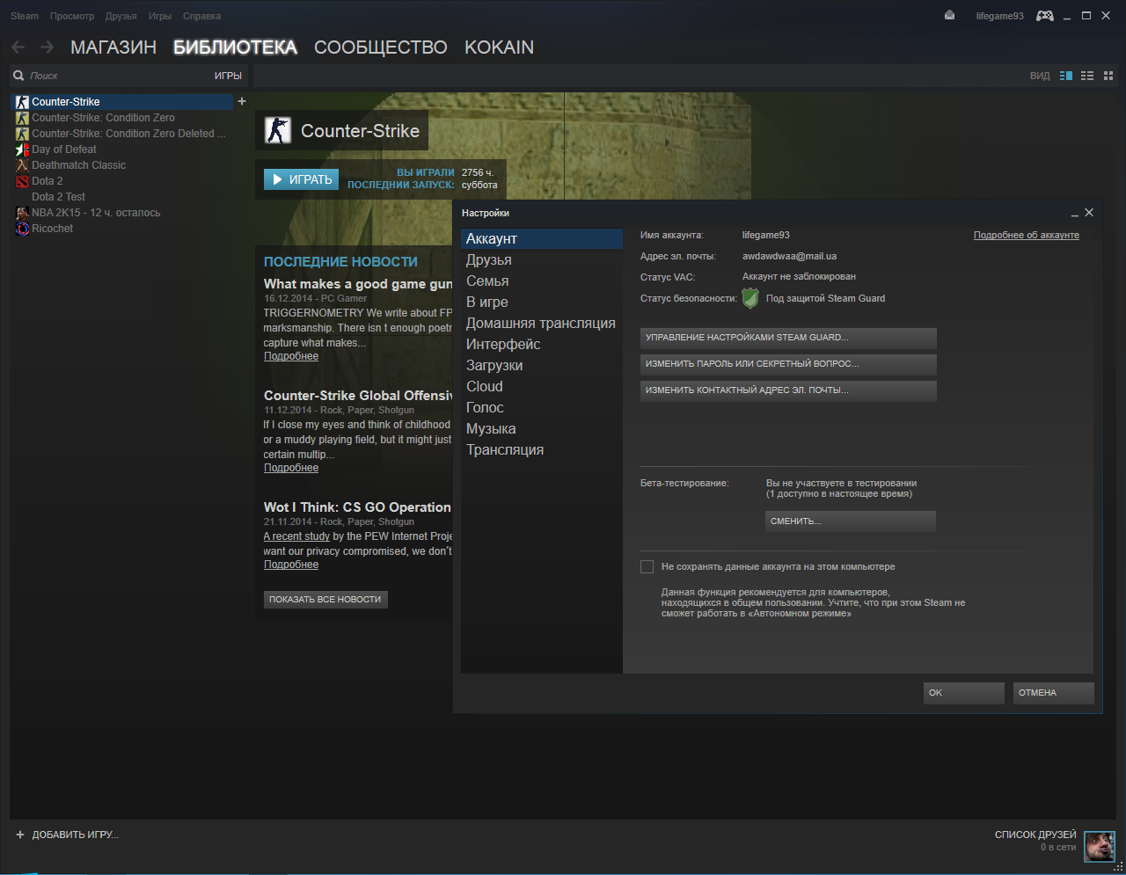Viewport: 1126px width, 875px height.
Task: Click the red Dota 2 game icon
Action: (22, 181)
